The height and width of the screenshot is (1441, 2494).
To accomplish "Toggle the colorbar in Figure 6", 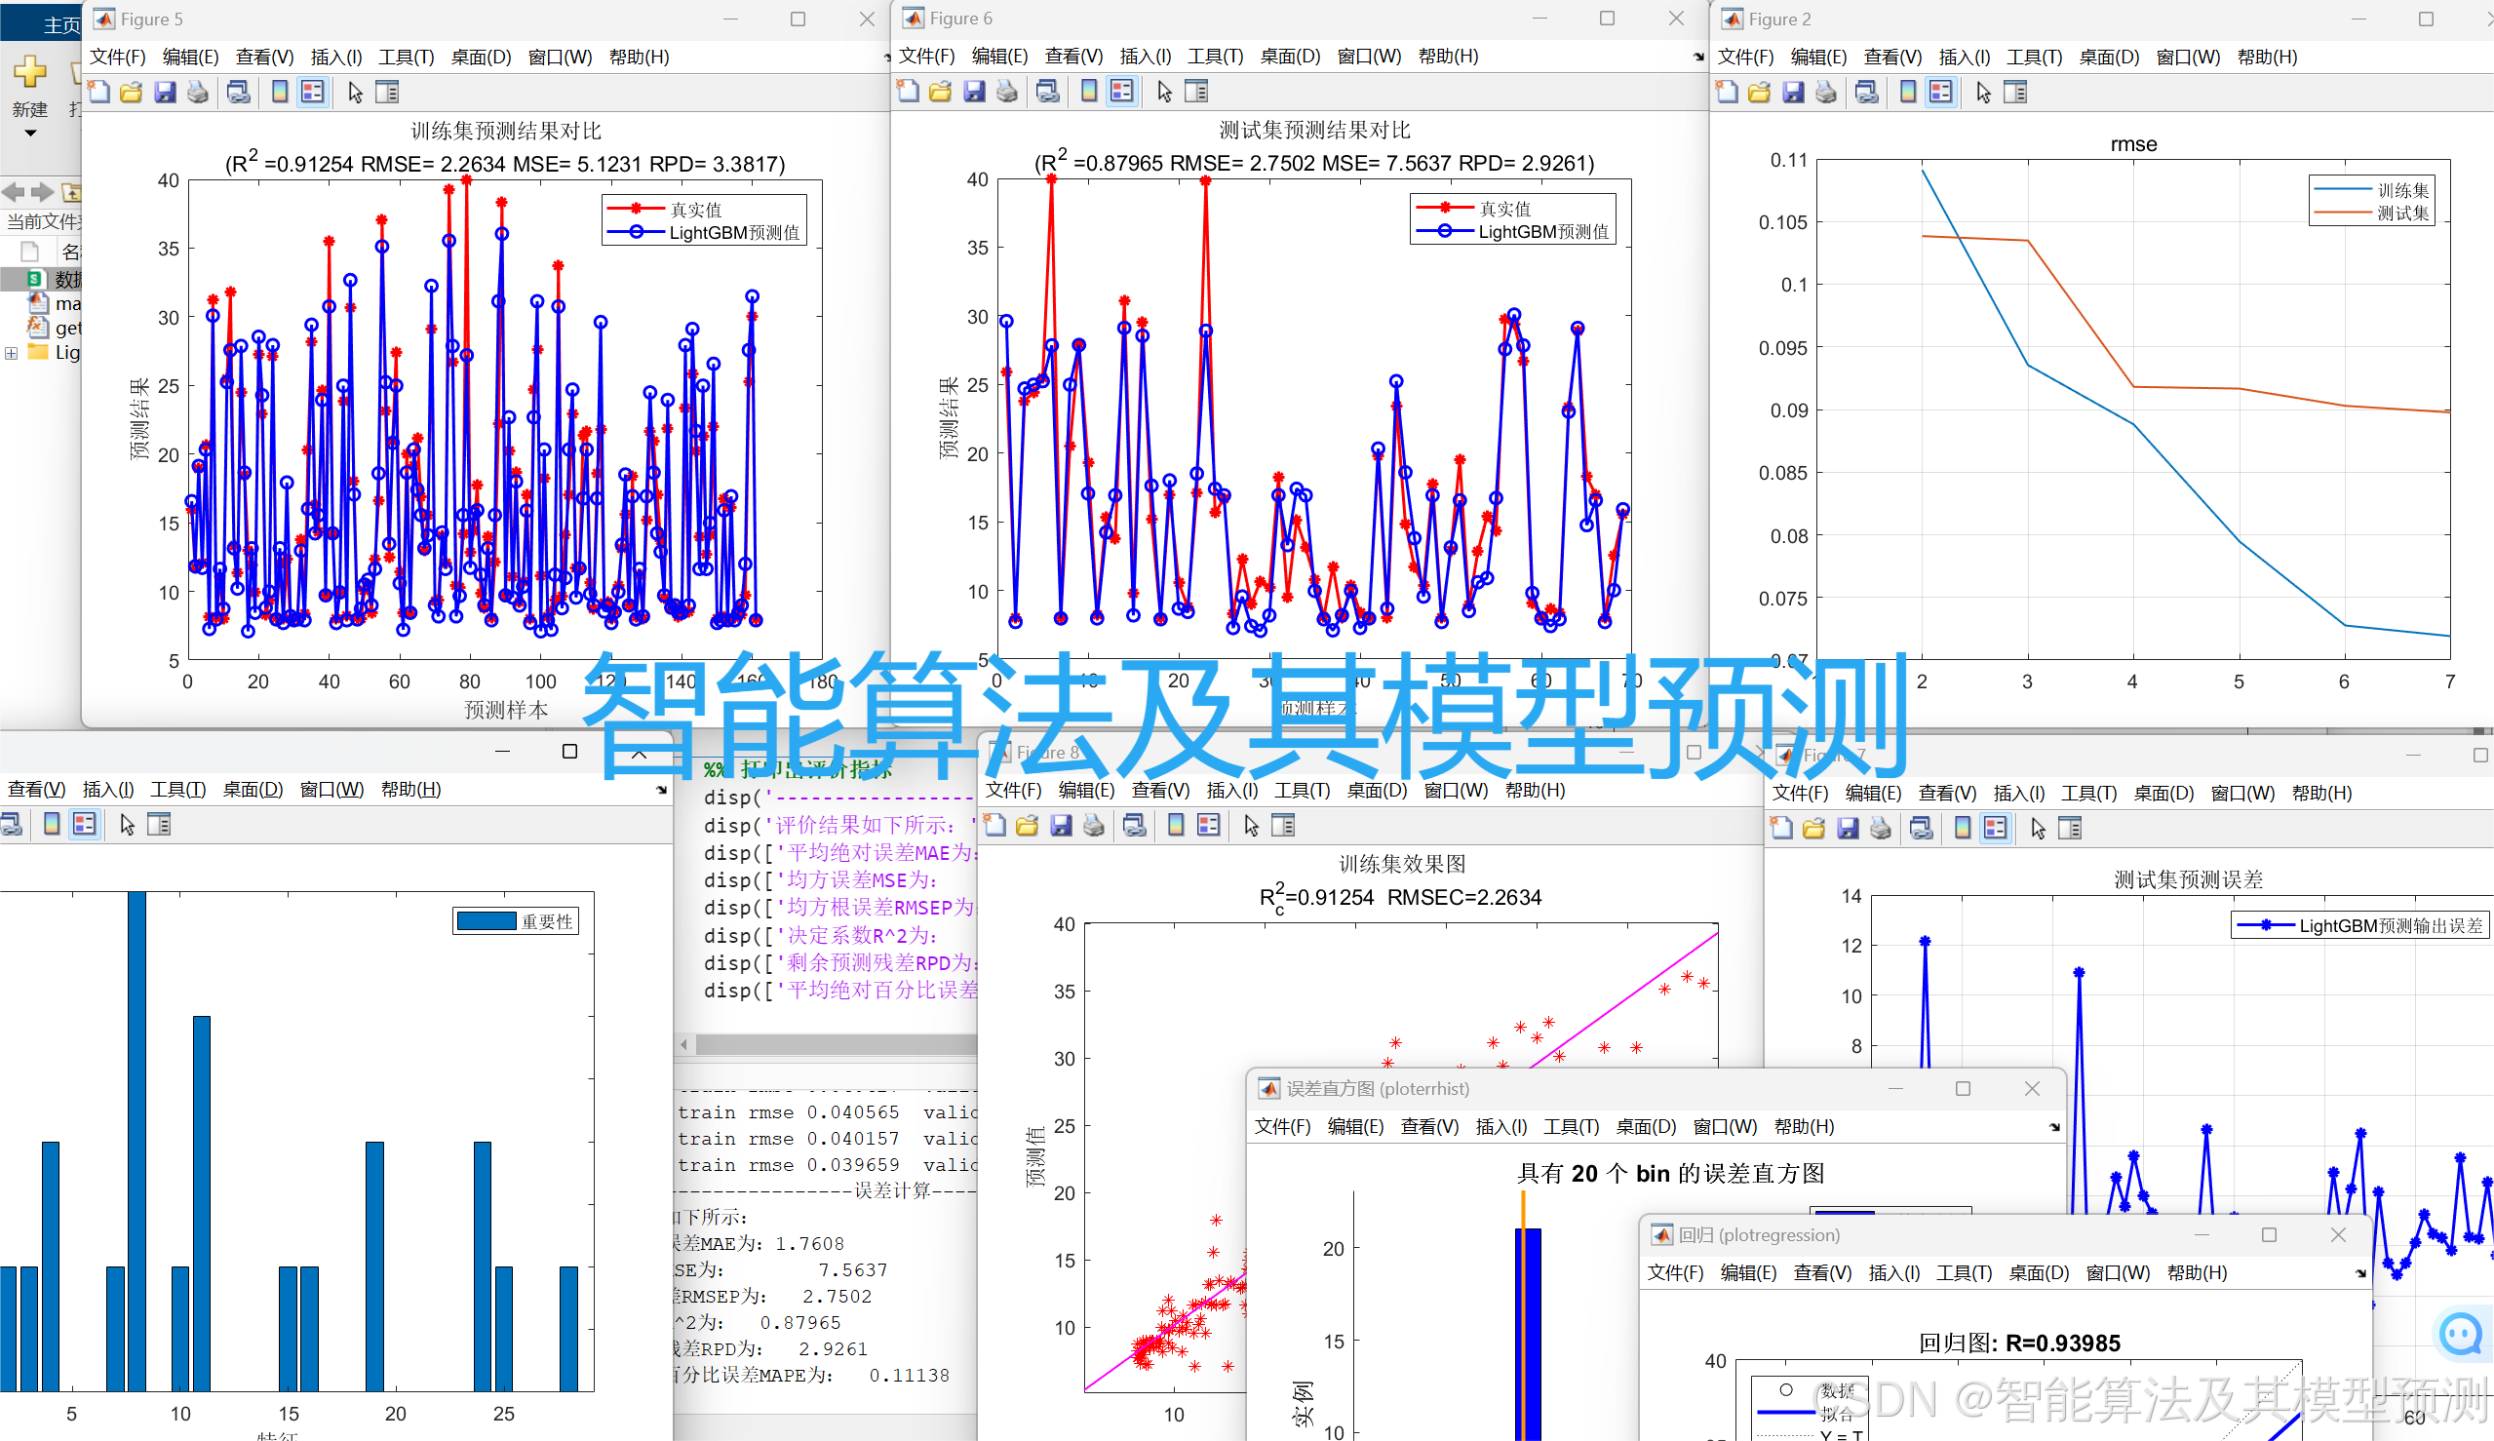I will click(1089, 91).
